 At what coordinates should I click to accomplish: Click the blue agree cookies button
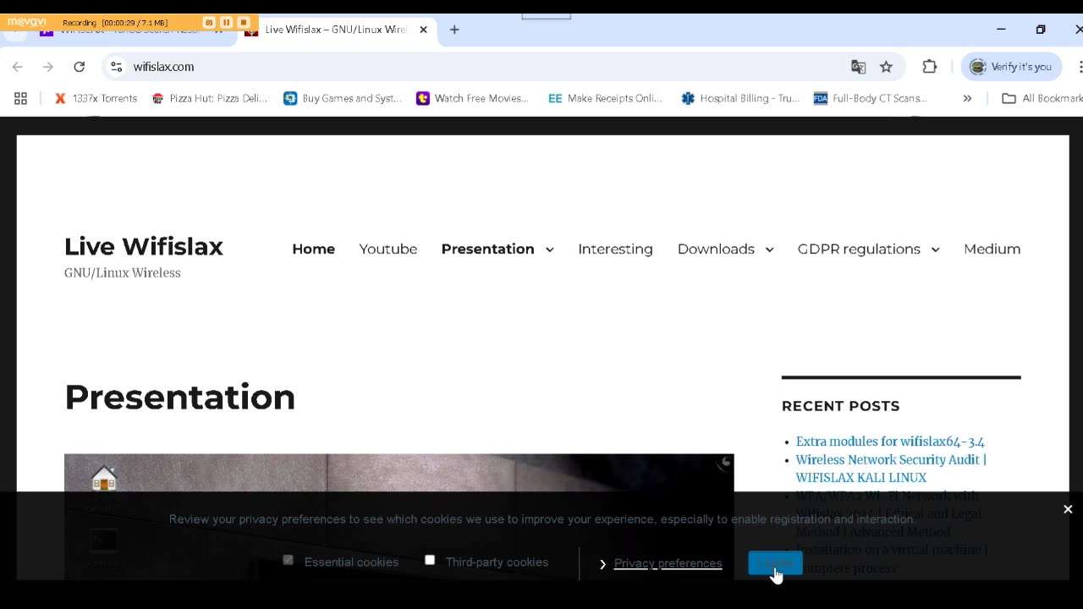click(775, 562)
